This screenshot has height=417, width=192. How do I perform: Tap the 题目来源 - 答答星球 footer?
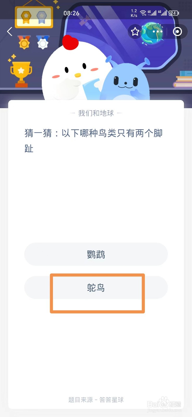(x=96, y=400)
